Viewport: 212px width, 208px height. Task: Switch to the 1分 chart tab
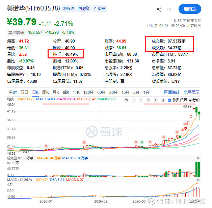pos(146,93)
